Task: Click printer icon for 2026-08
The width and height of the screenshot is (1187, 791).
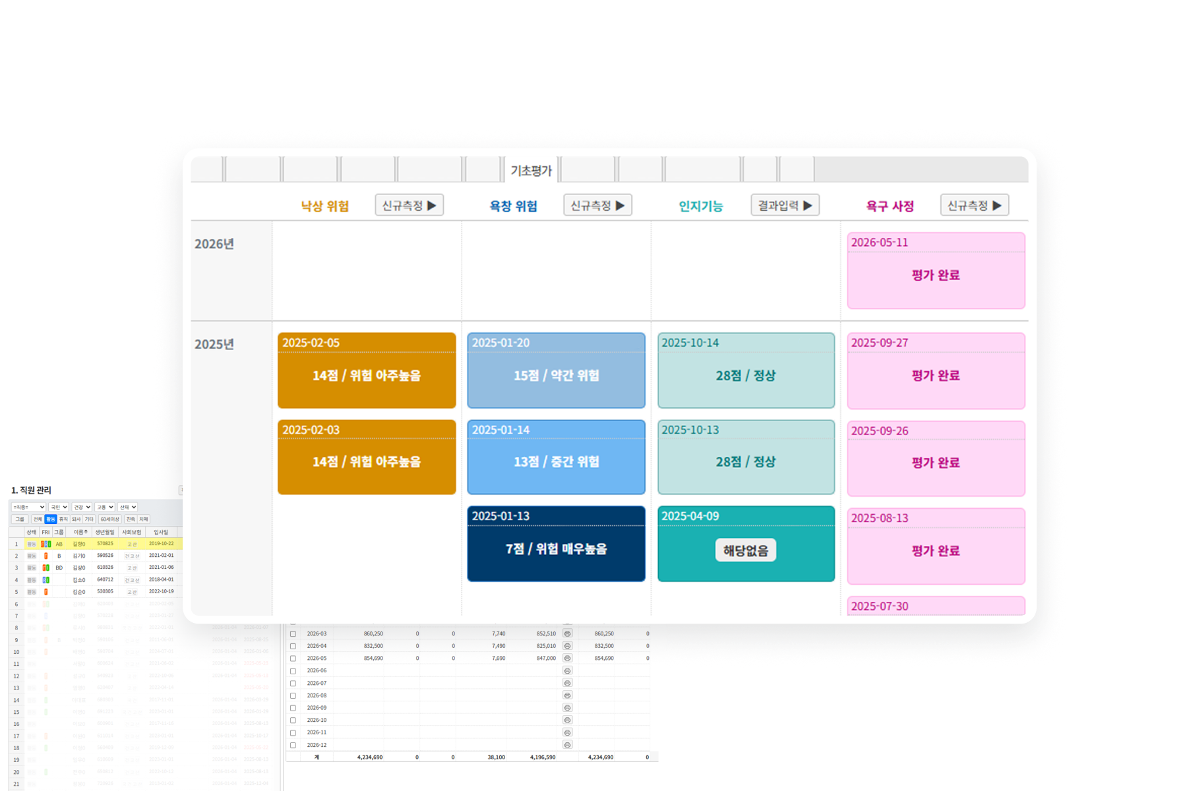Action: (567, 695)
